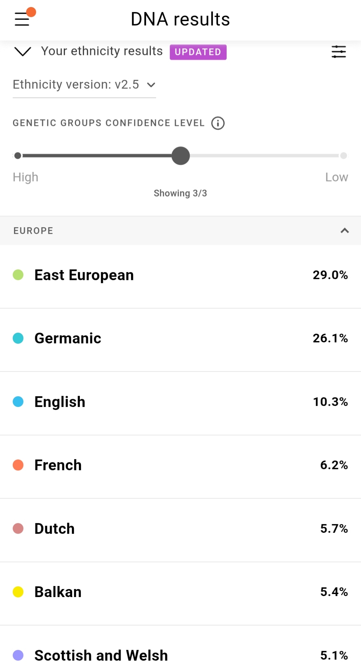This screenshot has height=672, width=361.
Task: Open the Balkan ethnicity entry
Action: point(180,592)
